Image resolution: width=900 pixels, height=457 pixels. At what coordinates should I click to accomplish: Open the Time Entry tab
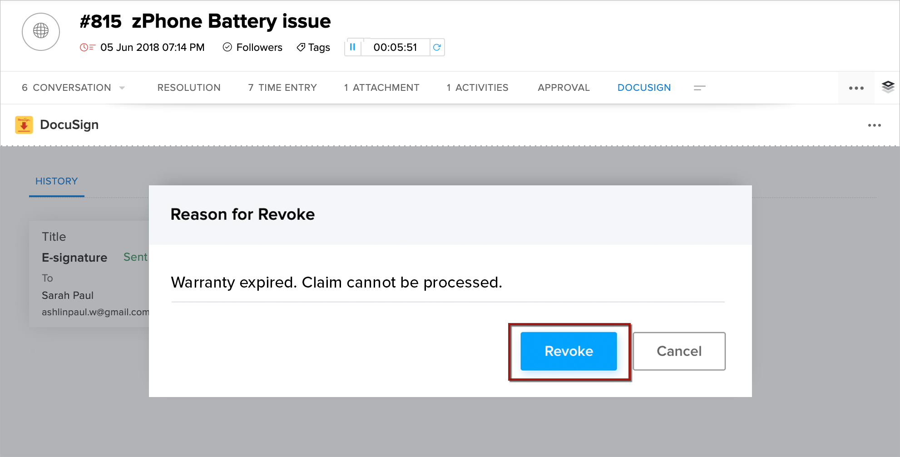click(x=282, y=88)
